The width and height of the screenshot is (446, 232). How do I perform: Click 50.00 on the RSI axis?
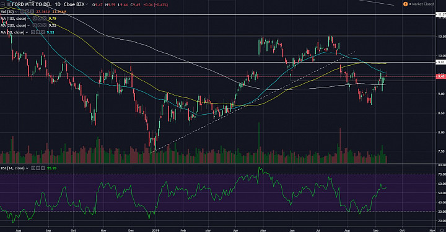[442, 193]
